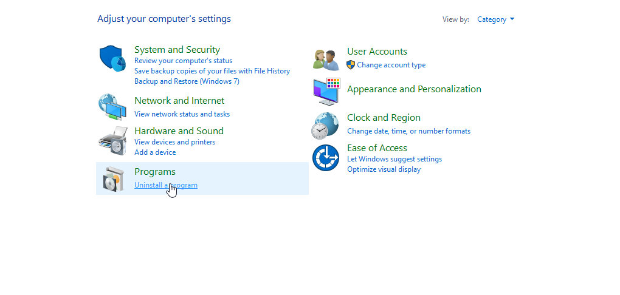Image resolution: width=620 pixels, height=295 pixels.
Task: Select Change account type link
Action: (391, 65)
